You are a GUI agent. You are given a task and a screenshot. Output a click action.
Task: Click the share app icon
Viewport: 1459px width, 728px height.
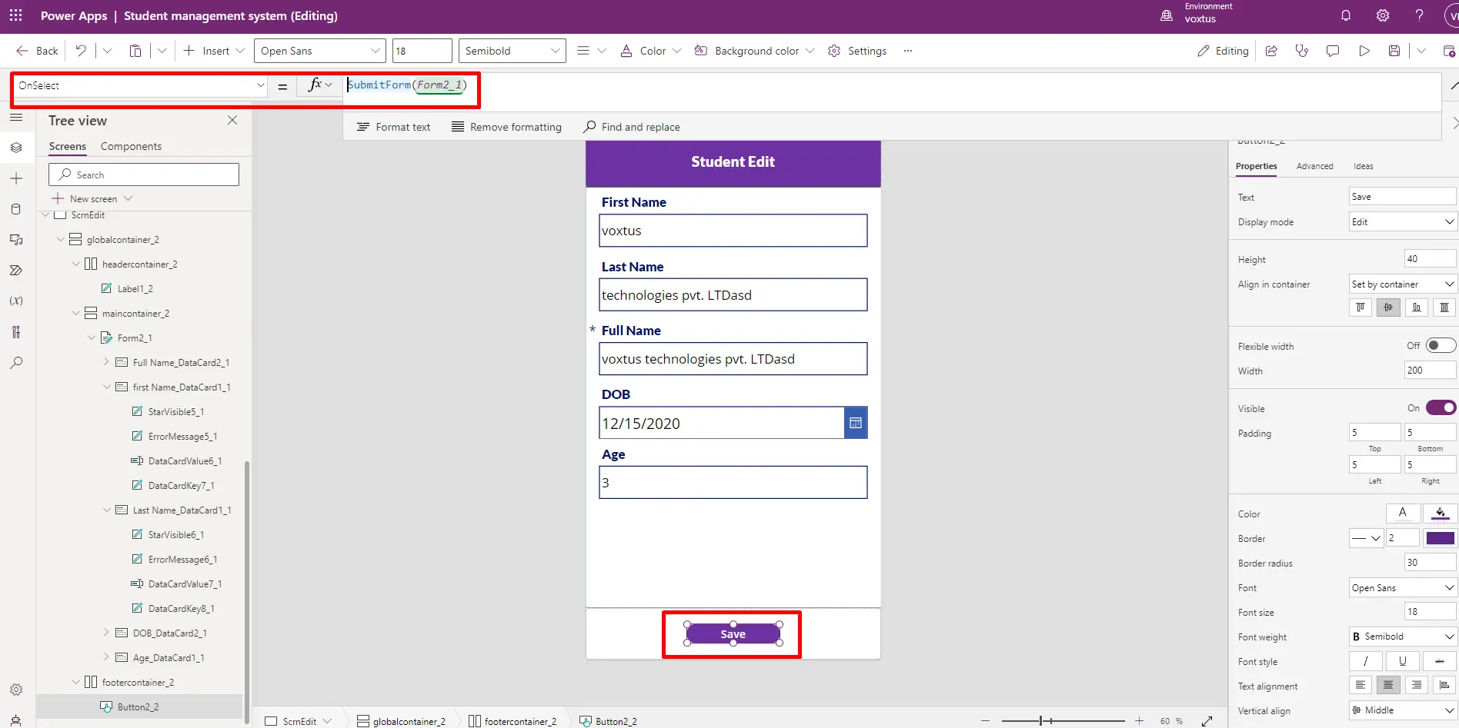pyautogui.click(x=1271, y=51)
